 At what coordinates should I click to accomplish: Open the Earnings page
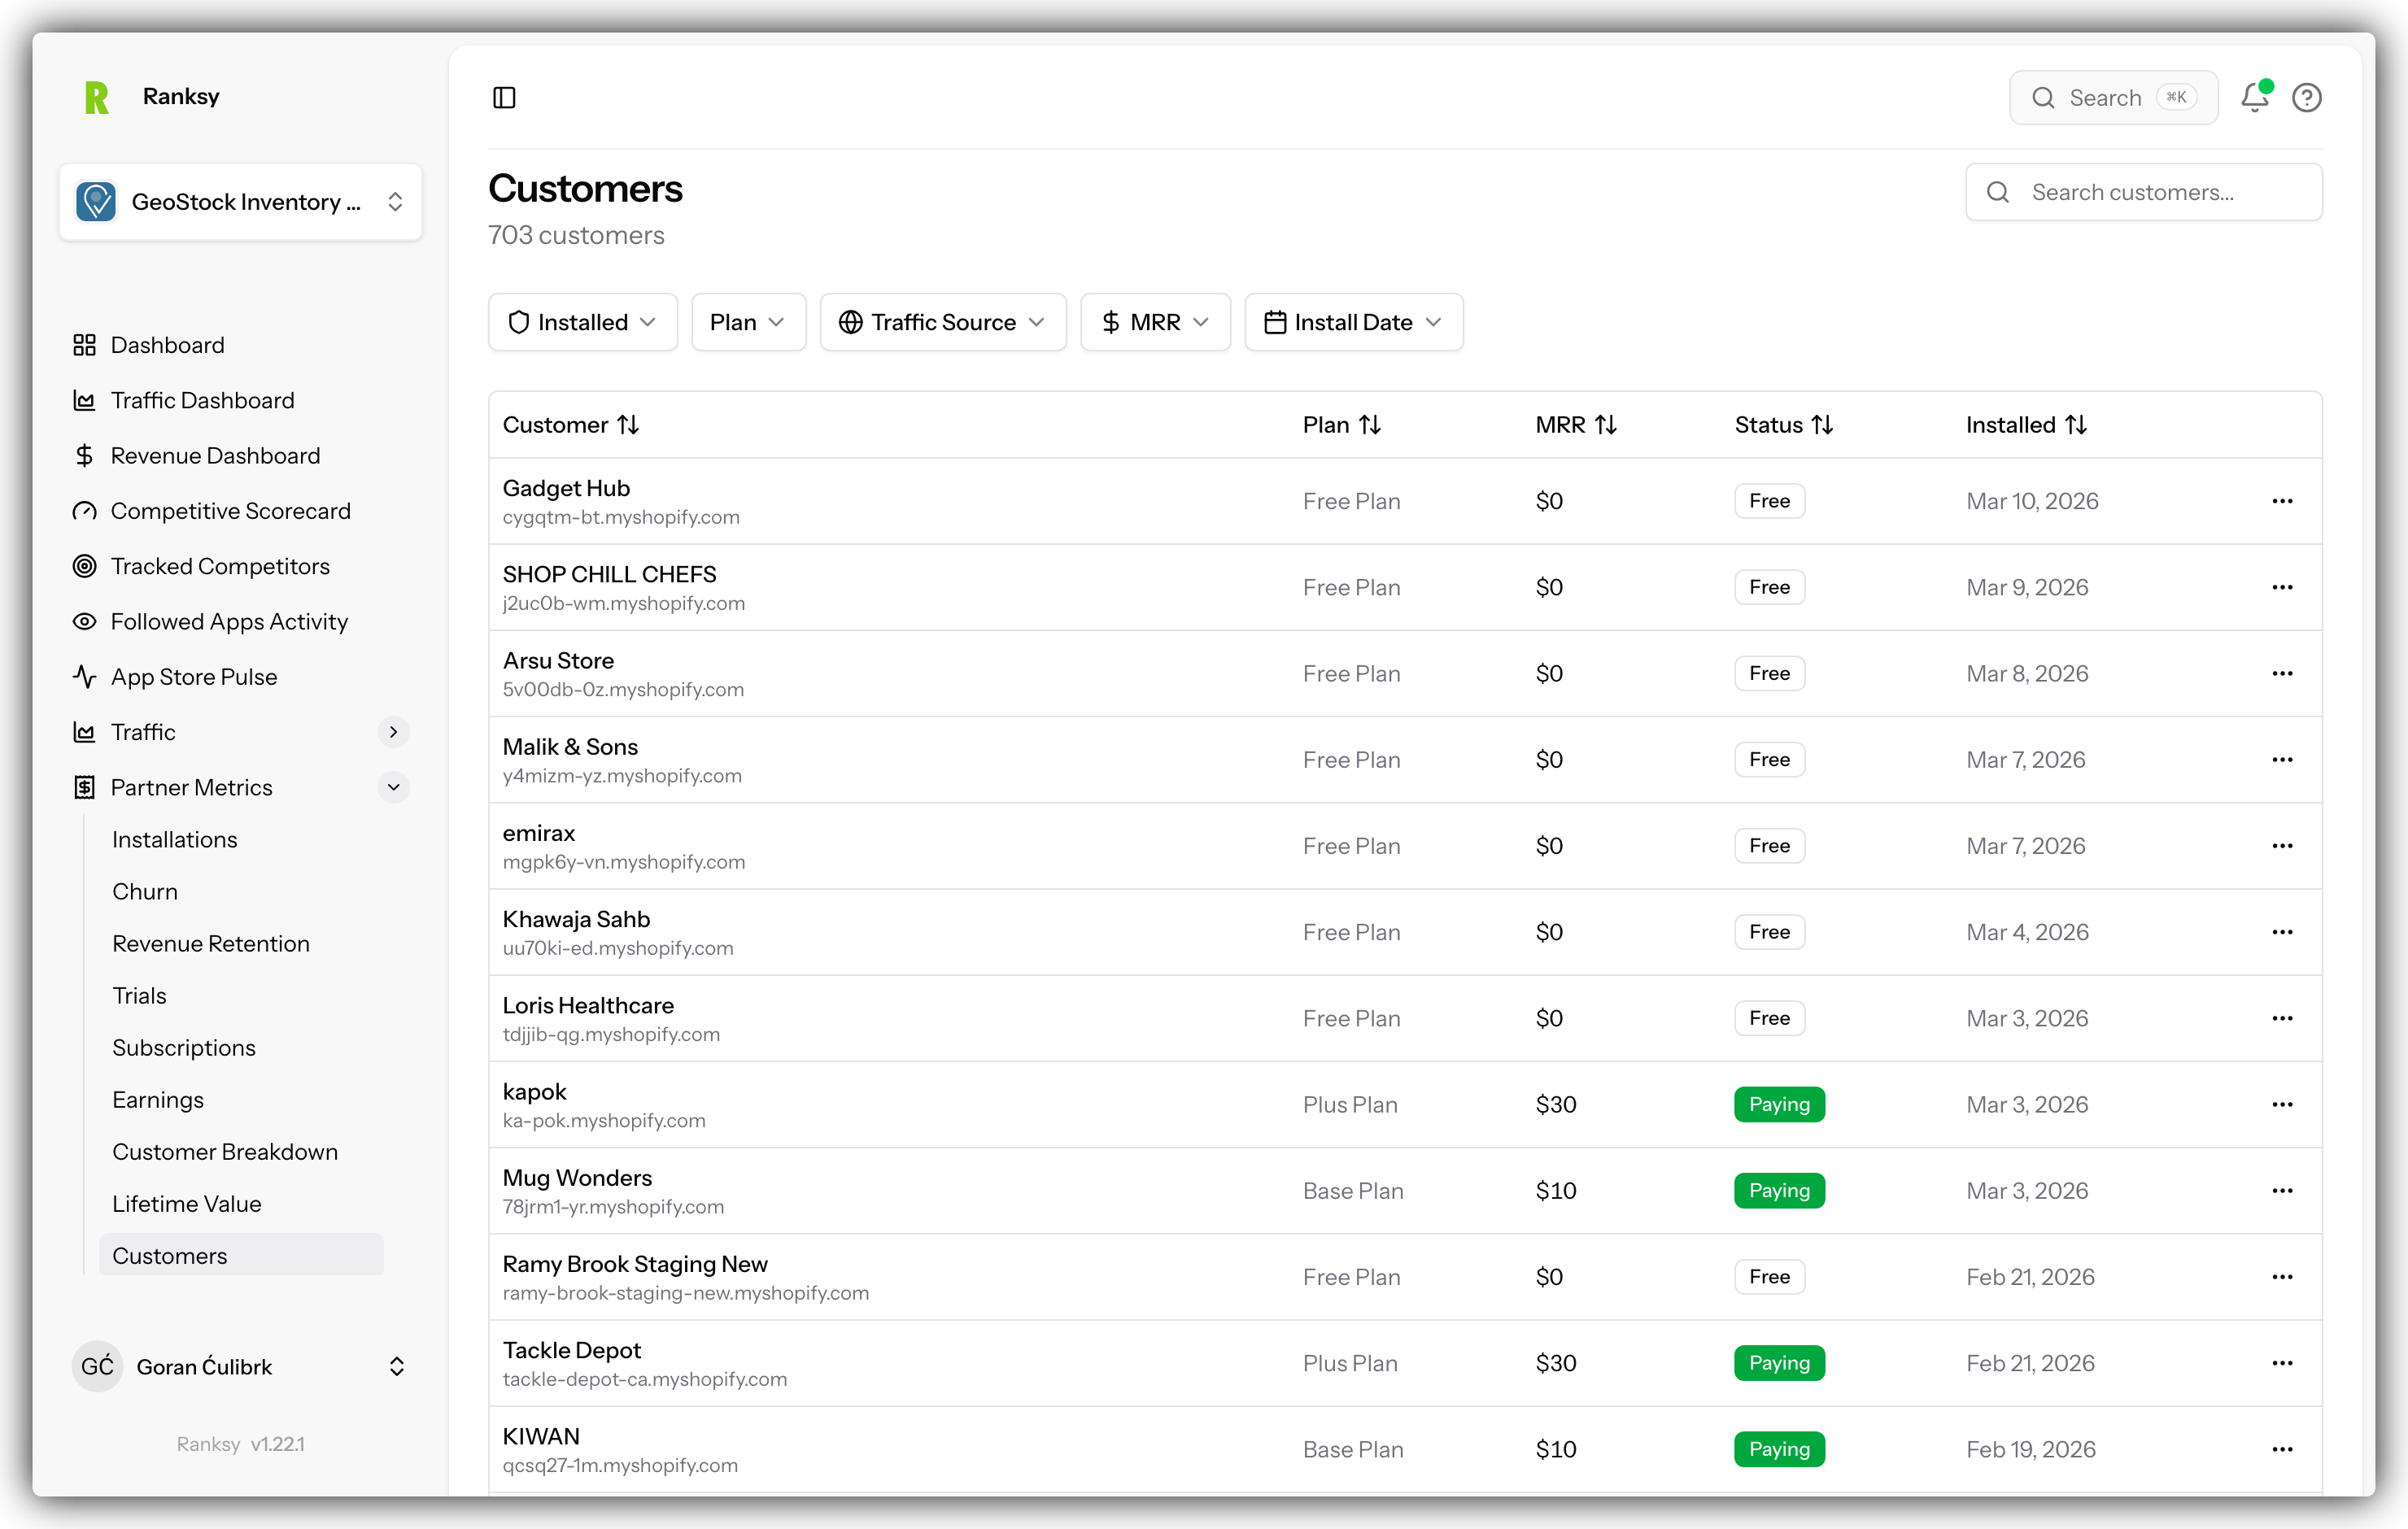[158, 1100]
